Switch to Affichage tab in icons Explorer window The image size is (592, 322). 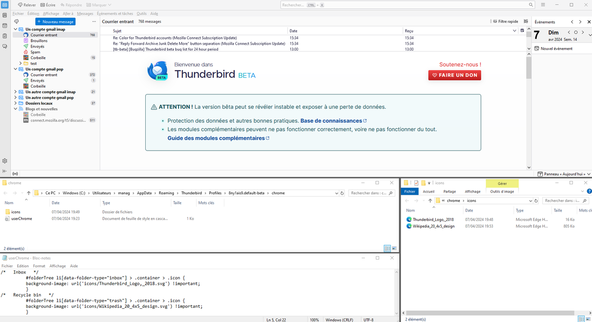(472, 191)
